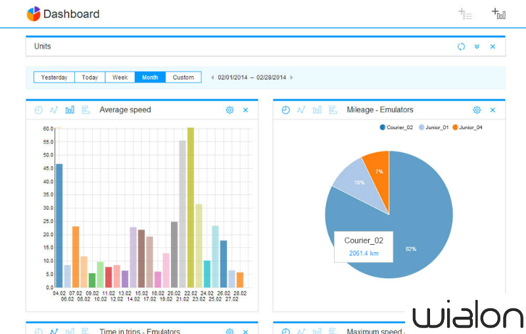Toggle Junior_04 series in the legend
This screenshot has height=334, width=526.
click(468, 127)
